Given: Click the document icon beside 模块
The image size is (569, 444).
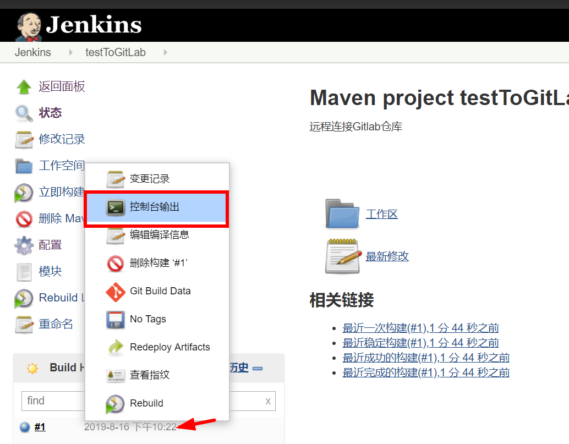Looking at the screenshot, I should tap(24, 272).
